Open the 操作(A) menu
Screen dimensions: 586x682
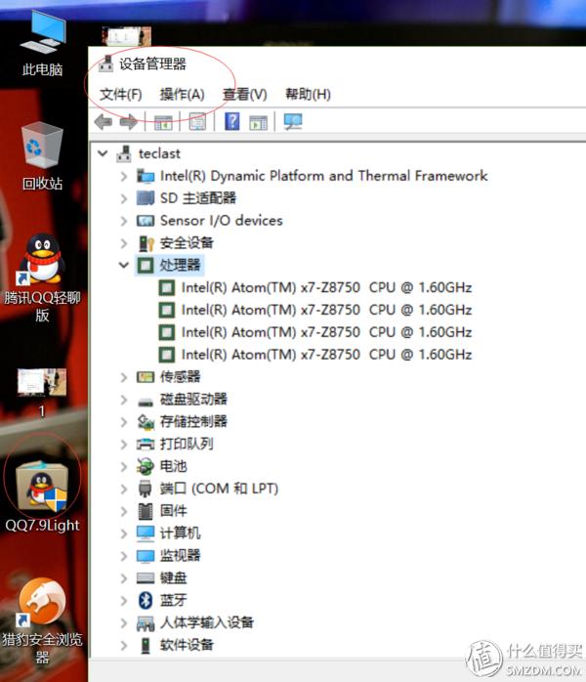(182, 95)
